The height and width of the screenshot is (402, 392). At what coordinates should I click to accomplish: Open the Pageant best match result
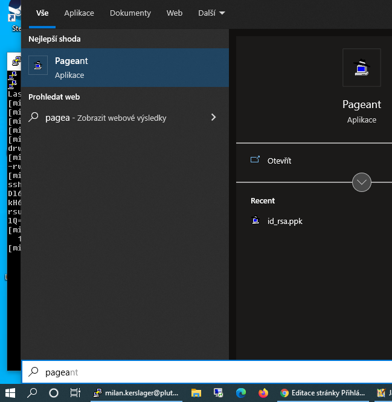(x=125, y=68)
